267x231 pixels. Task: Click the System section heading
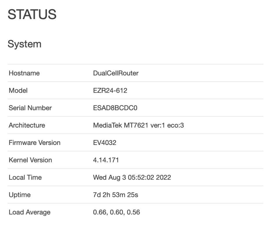point(25,44)
